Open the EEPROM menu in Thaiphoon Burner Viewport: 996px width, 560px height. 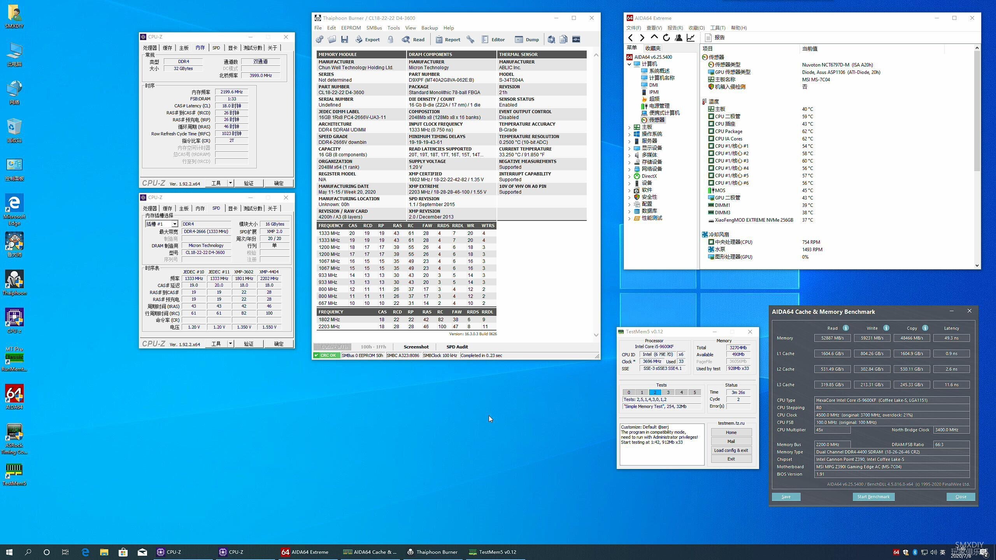[351, 28]
